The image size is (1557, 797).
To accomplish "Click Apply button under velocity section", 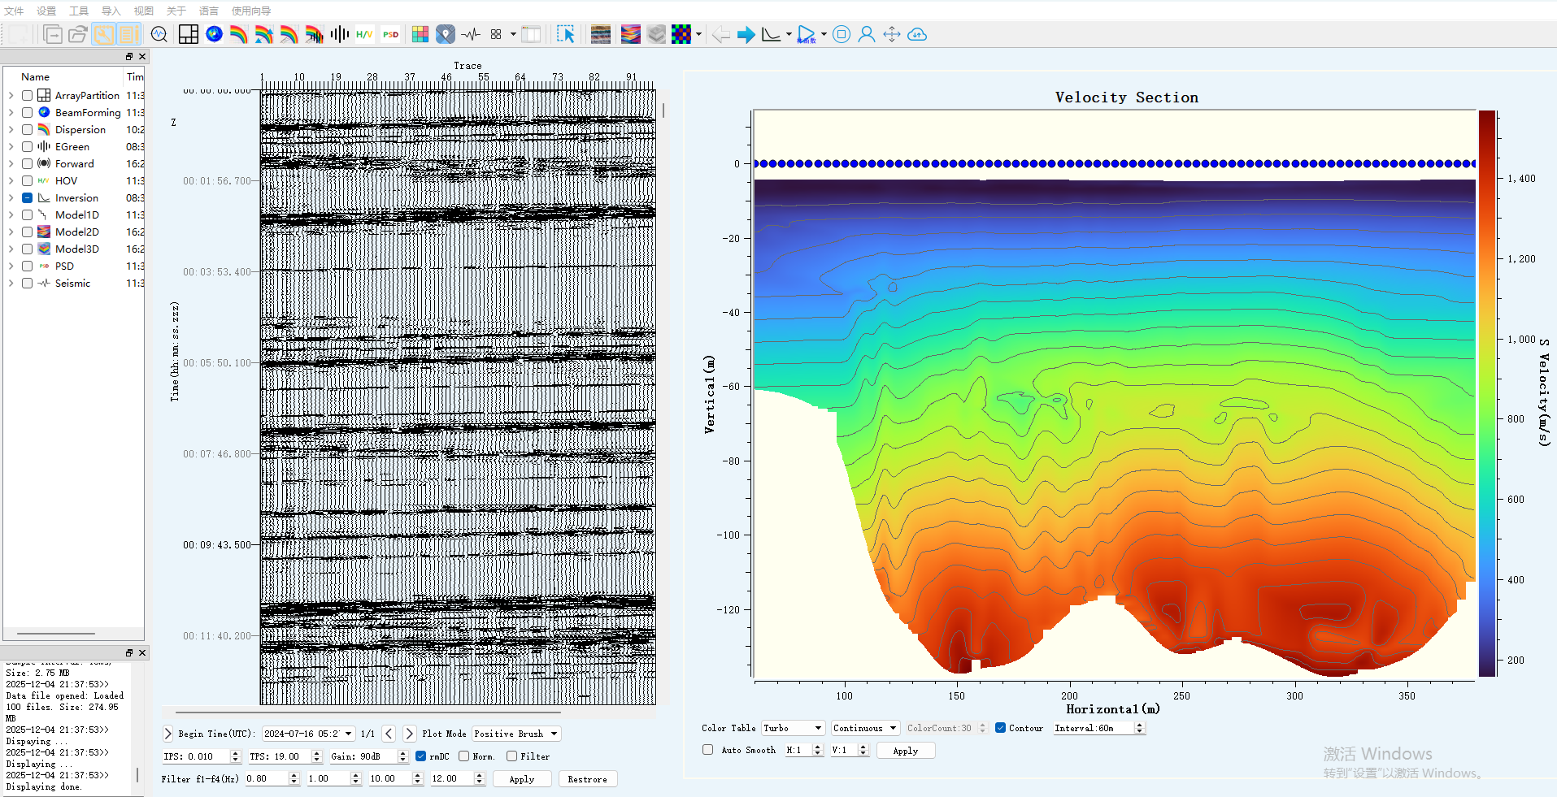I will tap(905, 751).
